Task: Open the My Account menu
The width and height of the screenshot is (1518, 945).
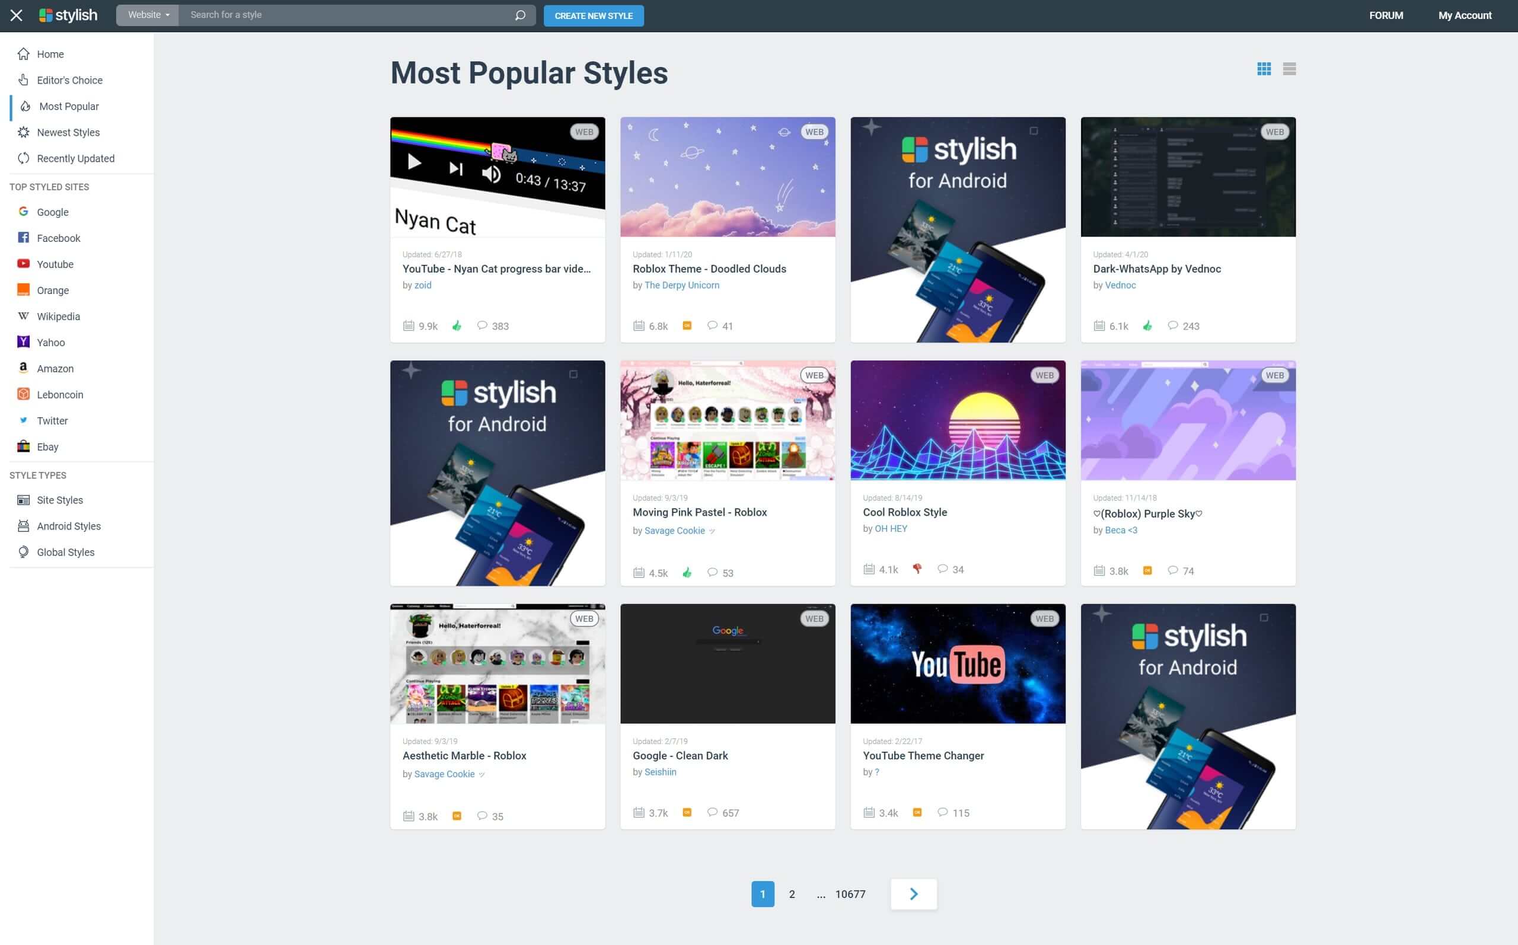Action: click(1464, 15)
